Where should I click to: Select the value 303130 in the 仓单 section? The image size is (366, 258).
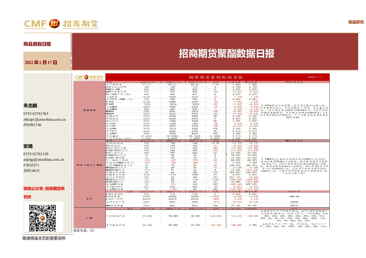[x=294, y=196]
